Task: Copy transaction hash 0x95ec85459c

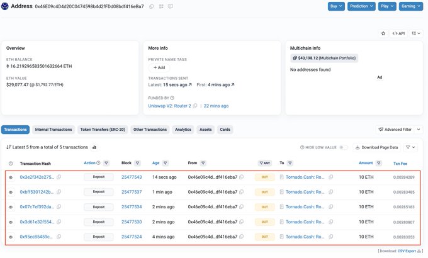Action: point(59,237)
